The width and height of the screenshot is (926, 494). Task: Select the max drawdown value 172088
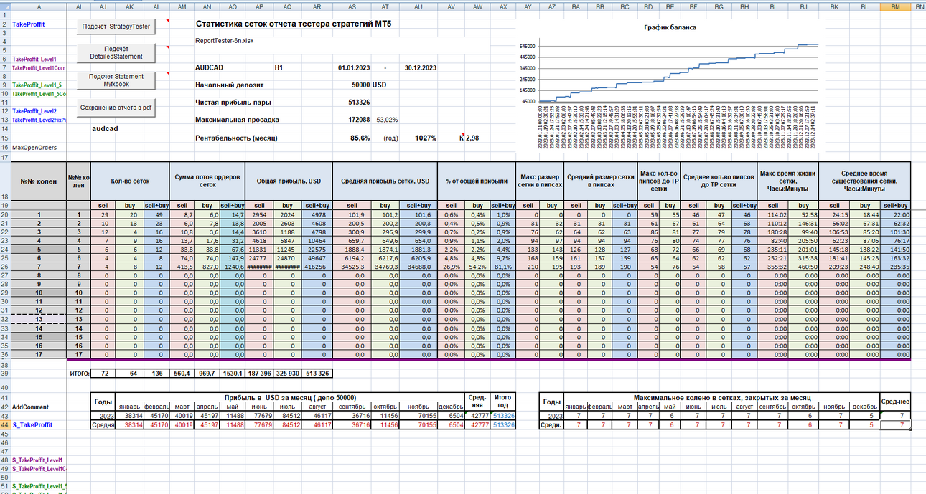tap(355, 119)
